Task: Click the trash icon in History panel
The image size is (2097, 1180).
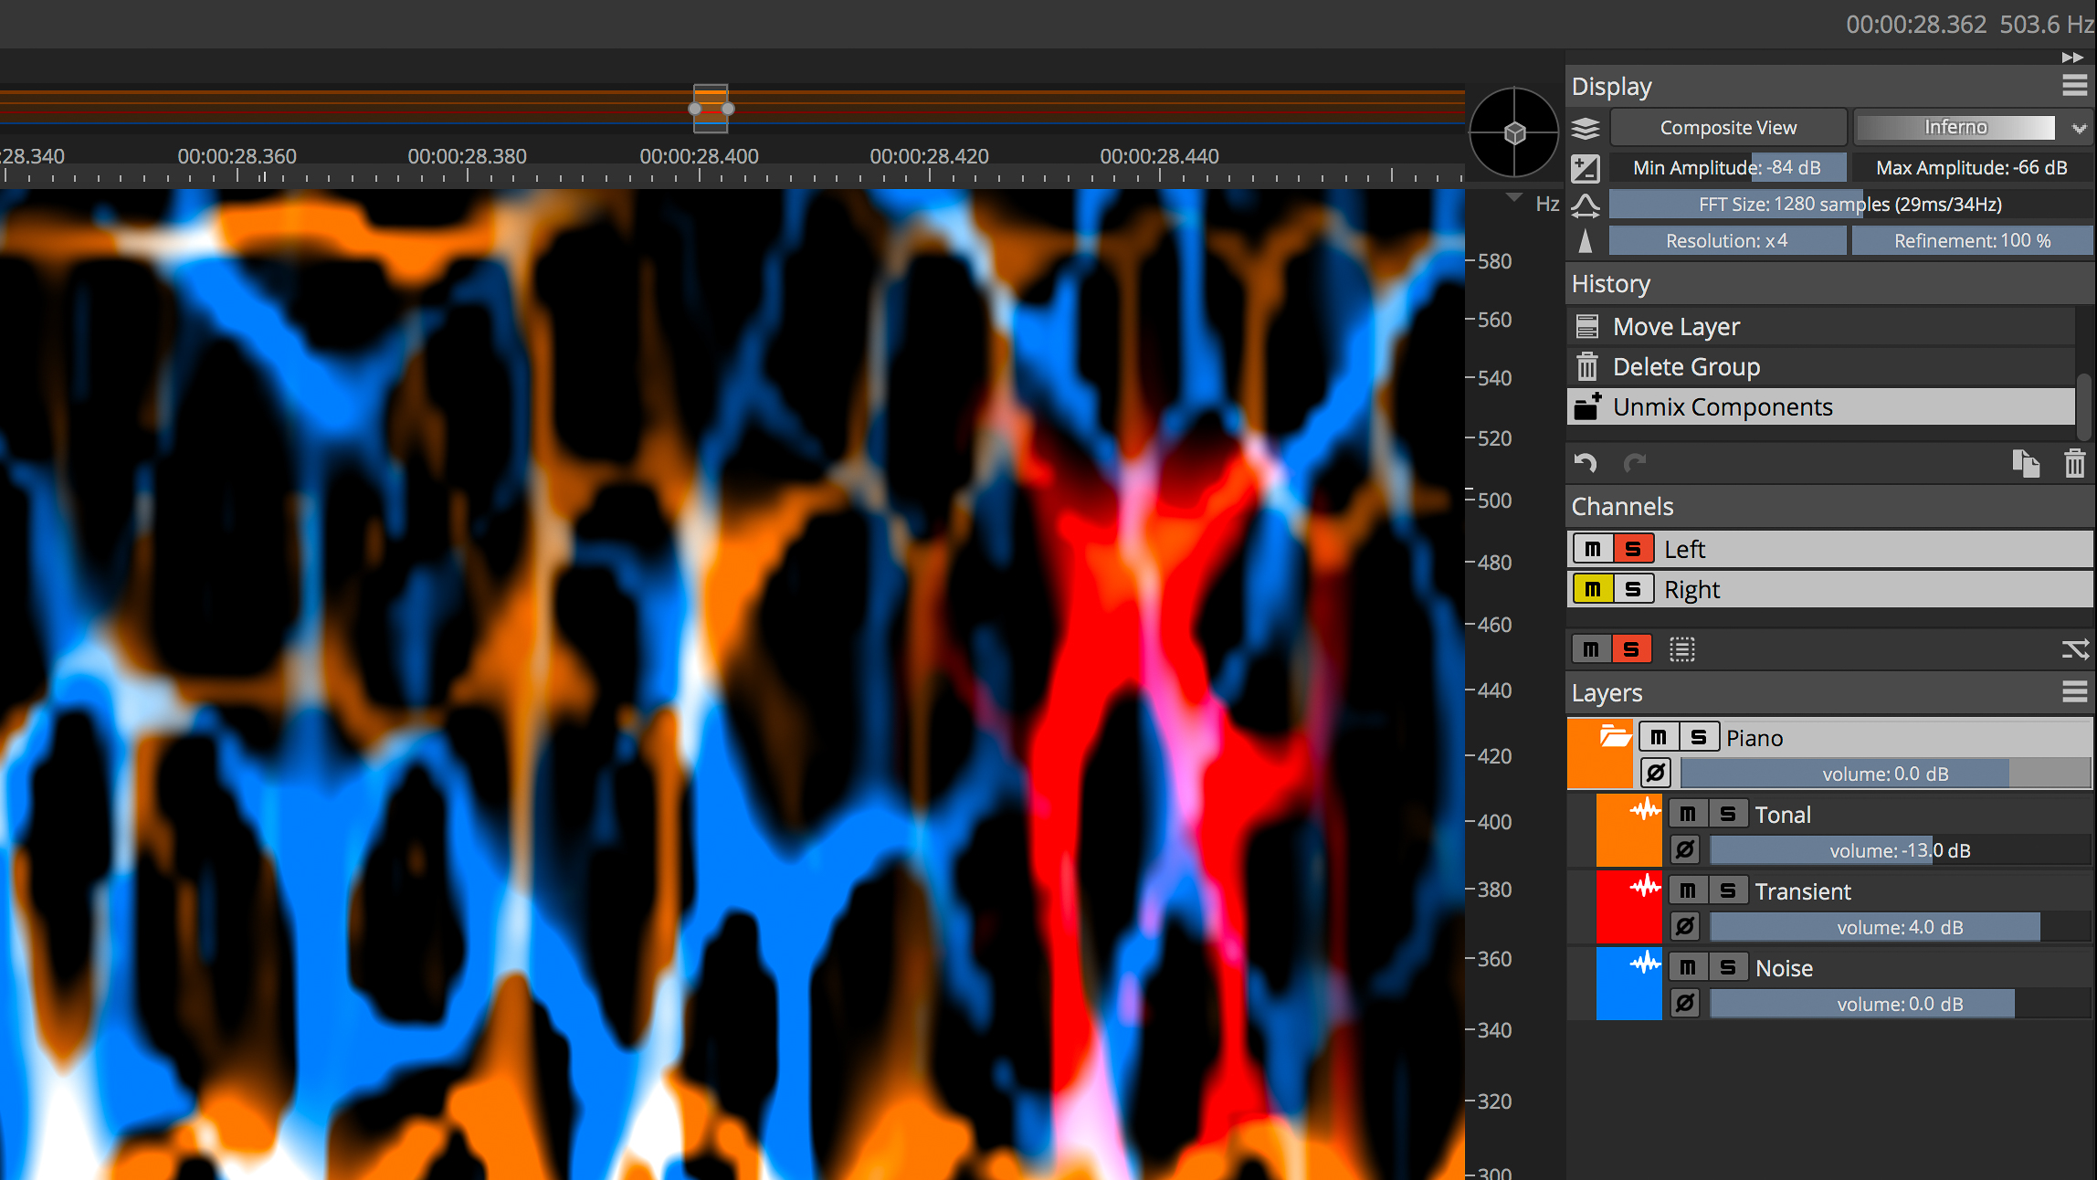Action: pos(2074,464)
